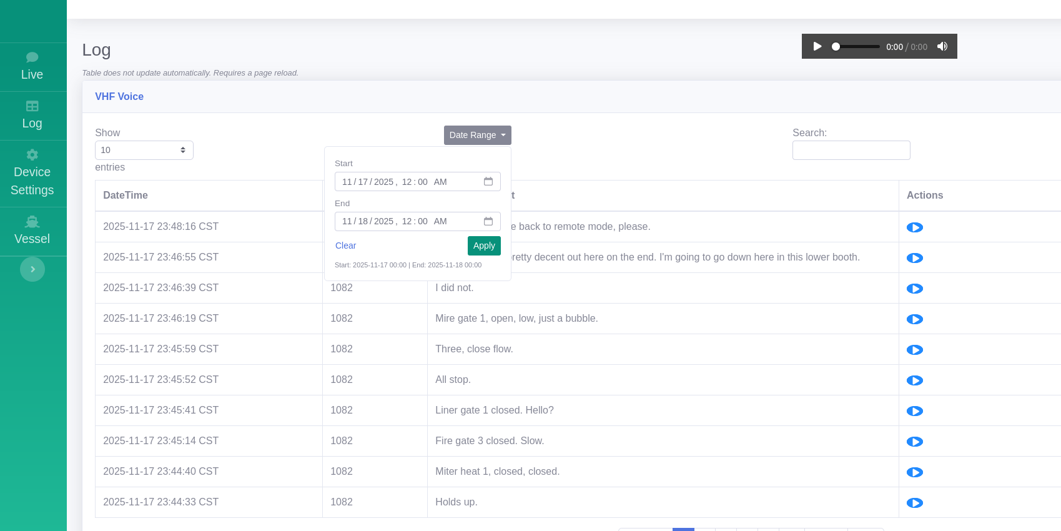Seek using the audio progress slider
Image resolution: width=1061 pixels, height=531 pixels.
(x=856, y=47)
